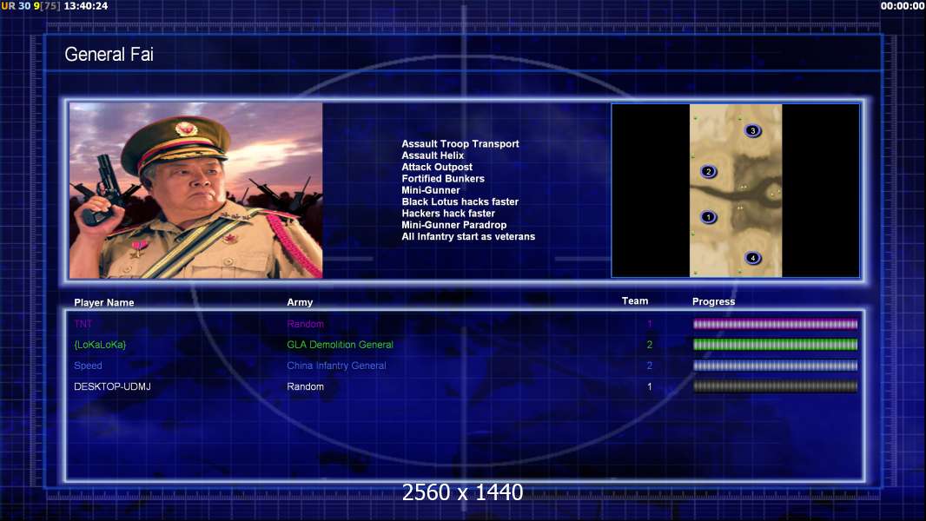
Task: Click the 13:40:24 clock overlay
Action: (x=86, y=6)
